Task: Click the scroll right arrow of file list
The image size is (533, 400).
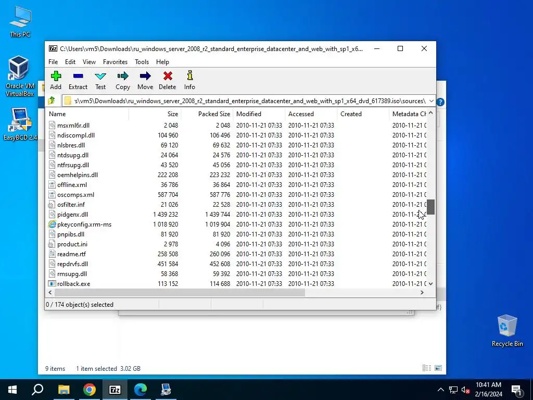Action: tap(422, 293)
